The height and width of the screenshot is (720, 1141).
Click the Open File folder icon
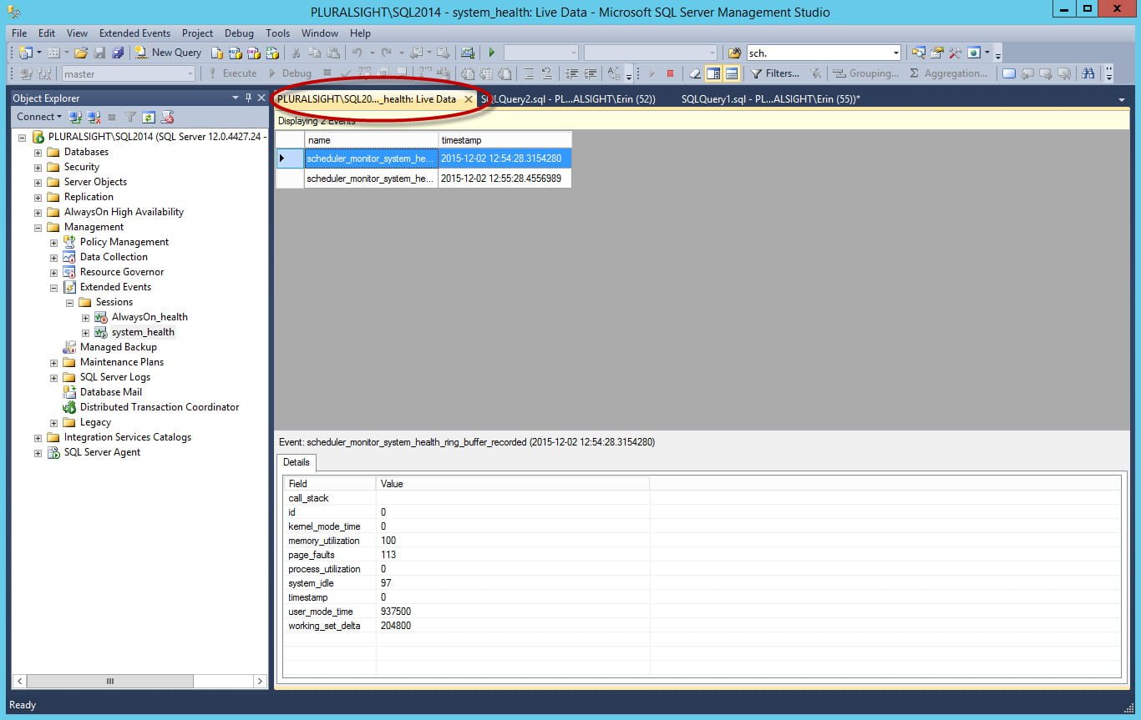[81, 53]
